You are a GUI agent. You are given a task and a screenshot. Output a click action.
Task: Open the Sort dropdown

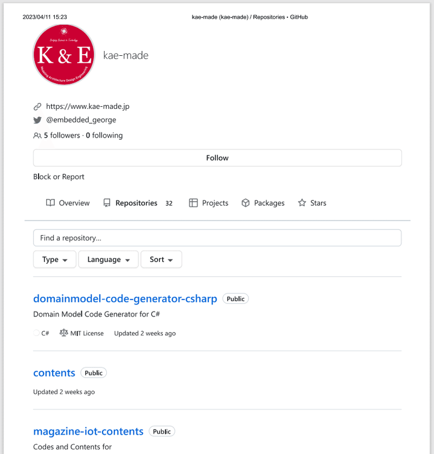161,259
